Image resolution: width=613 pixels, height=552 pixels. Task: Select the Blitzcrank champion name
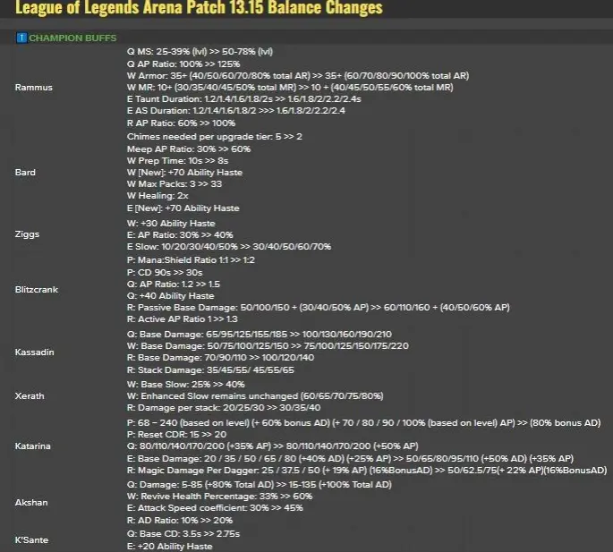pos(37,290)
